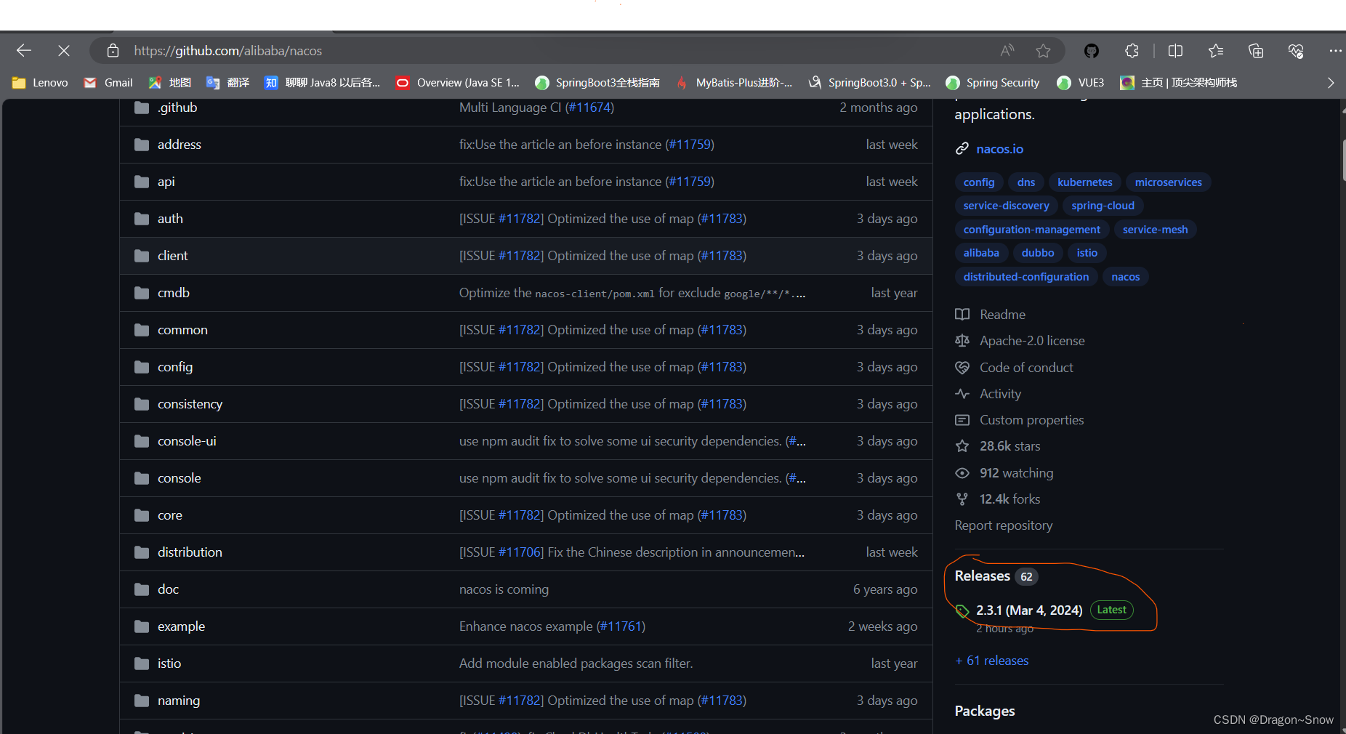
Task: Click the site lock icon in address bar
Action: coord(113,50)
